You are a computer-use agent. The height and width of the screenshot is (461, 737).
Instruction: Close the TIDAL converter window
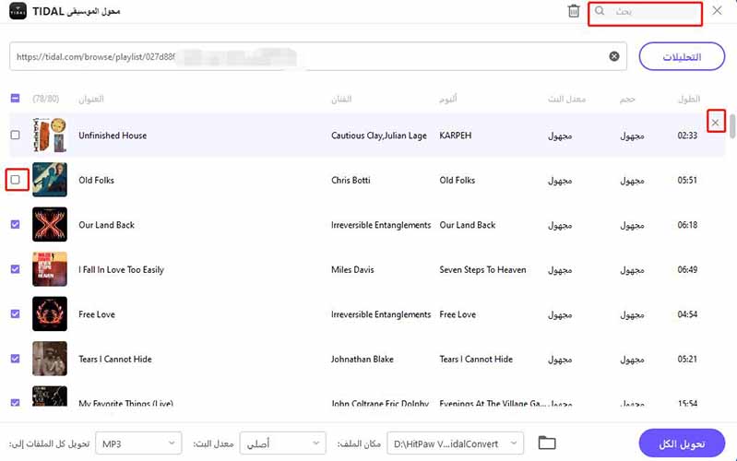717,10
